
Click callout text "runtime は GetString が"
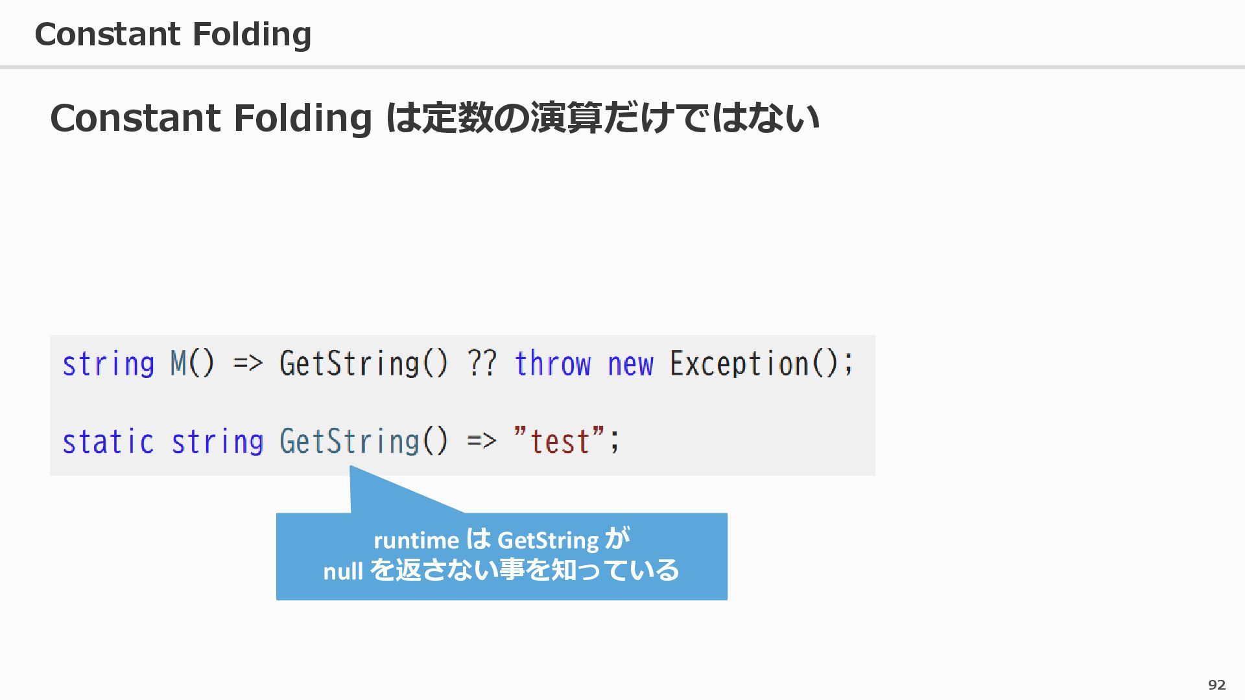pyautogui.click(x=501, y=540)
